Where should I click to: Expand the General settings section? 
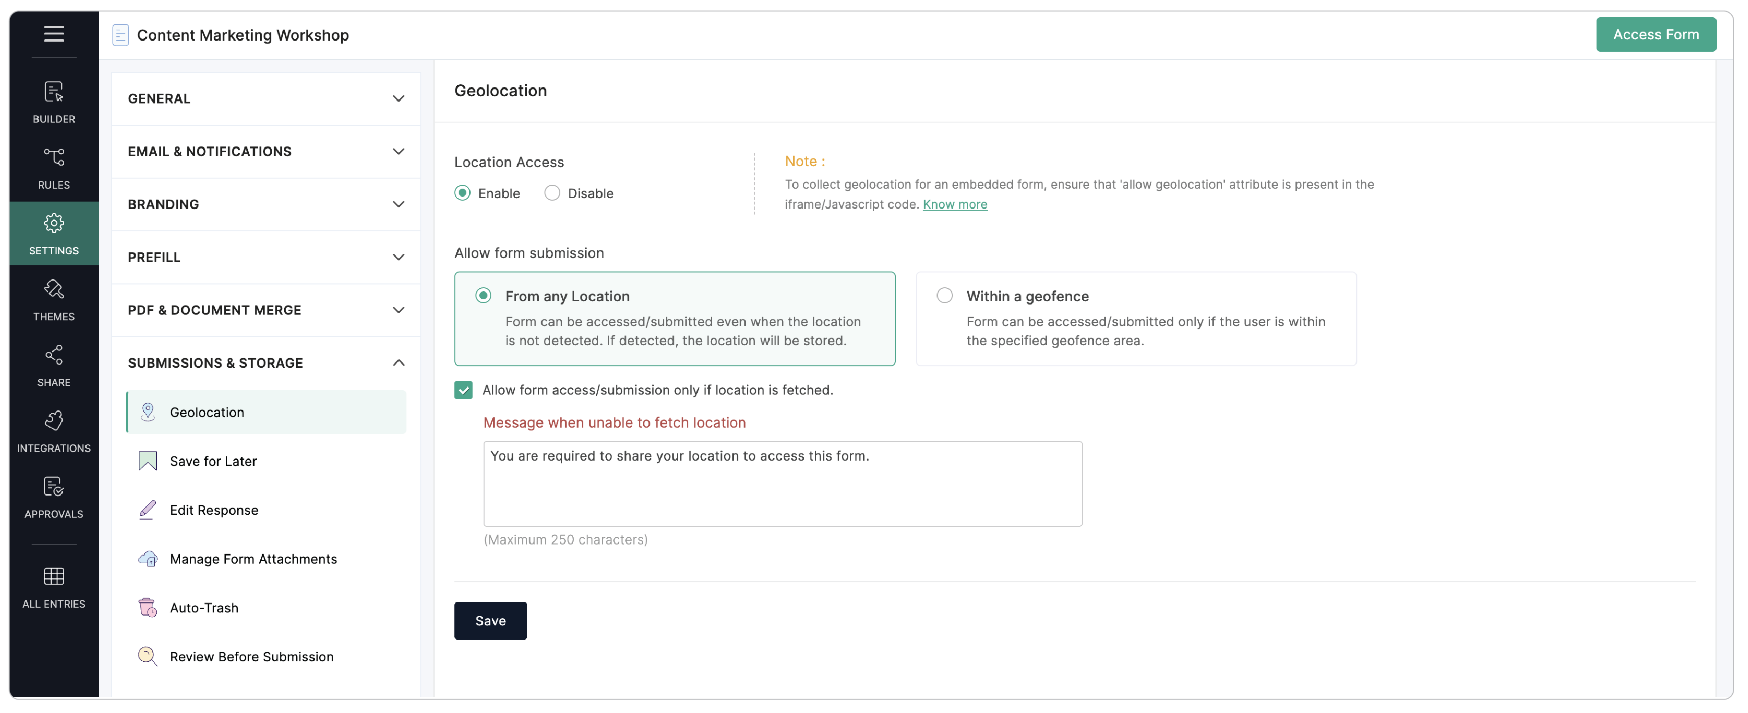click(266, 99)
